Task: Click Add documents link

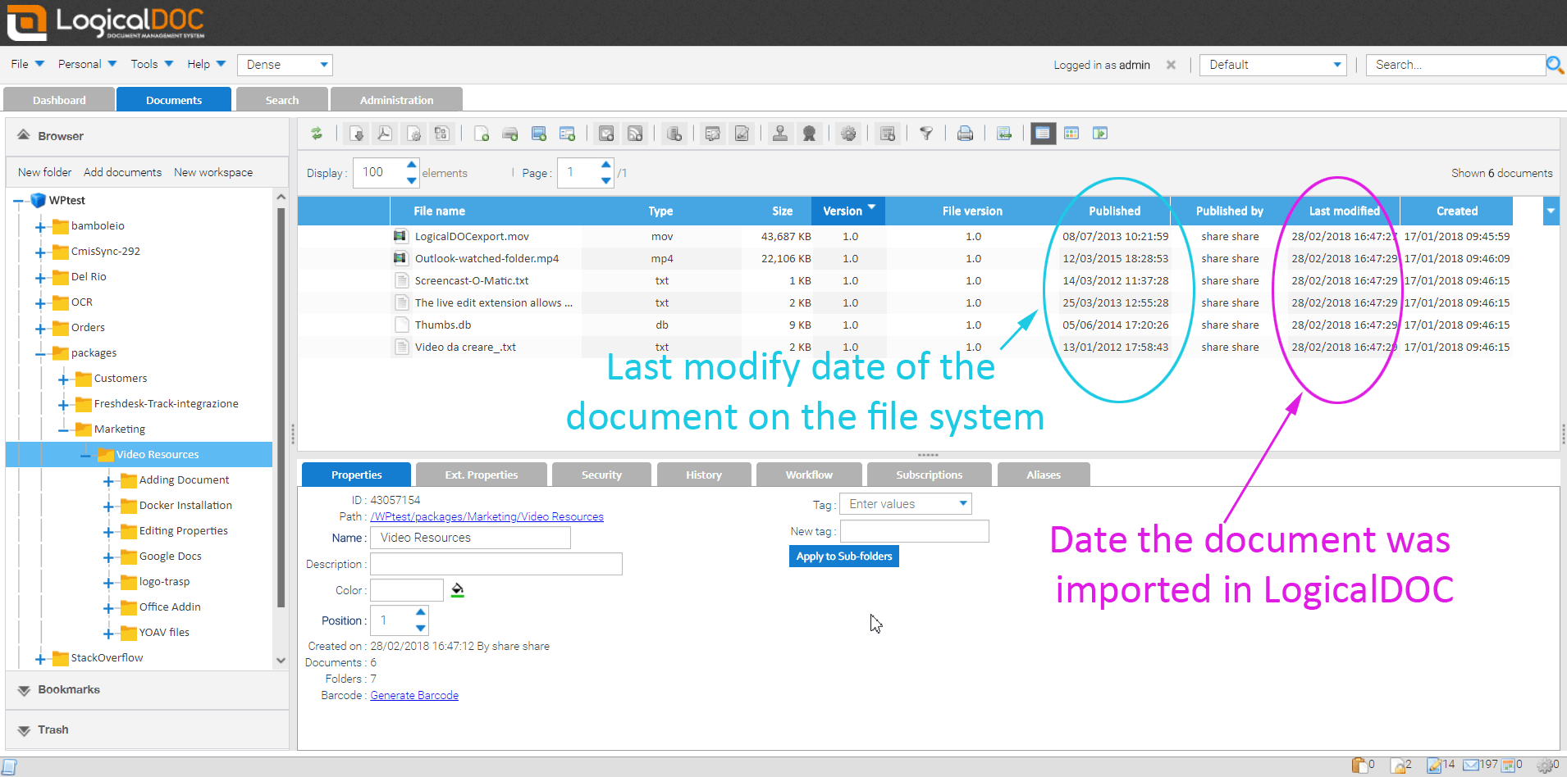Action: (x=122, y=172)
